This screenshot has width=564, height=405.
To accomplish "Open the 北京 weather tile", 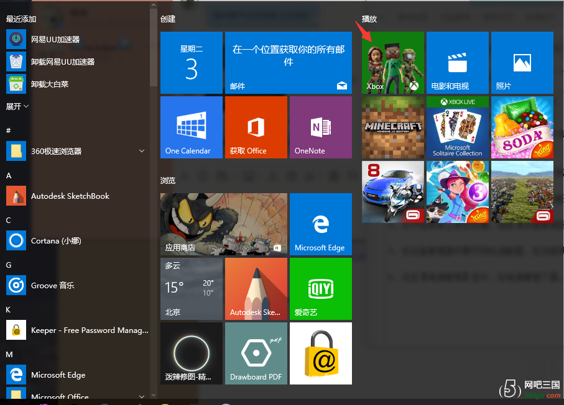I will pos(192,289).
